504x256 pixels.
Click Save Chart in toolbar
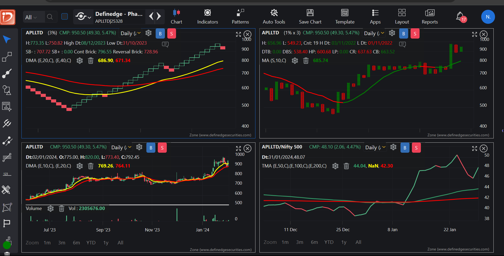(x=310, y=17)
